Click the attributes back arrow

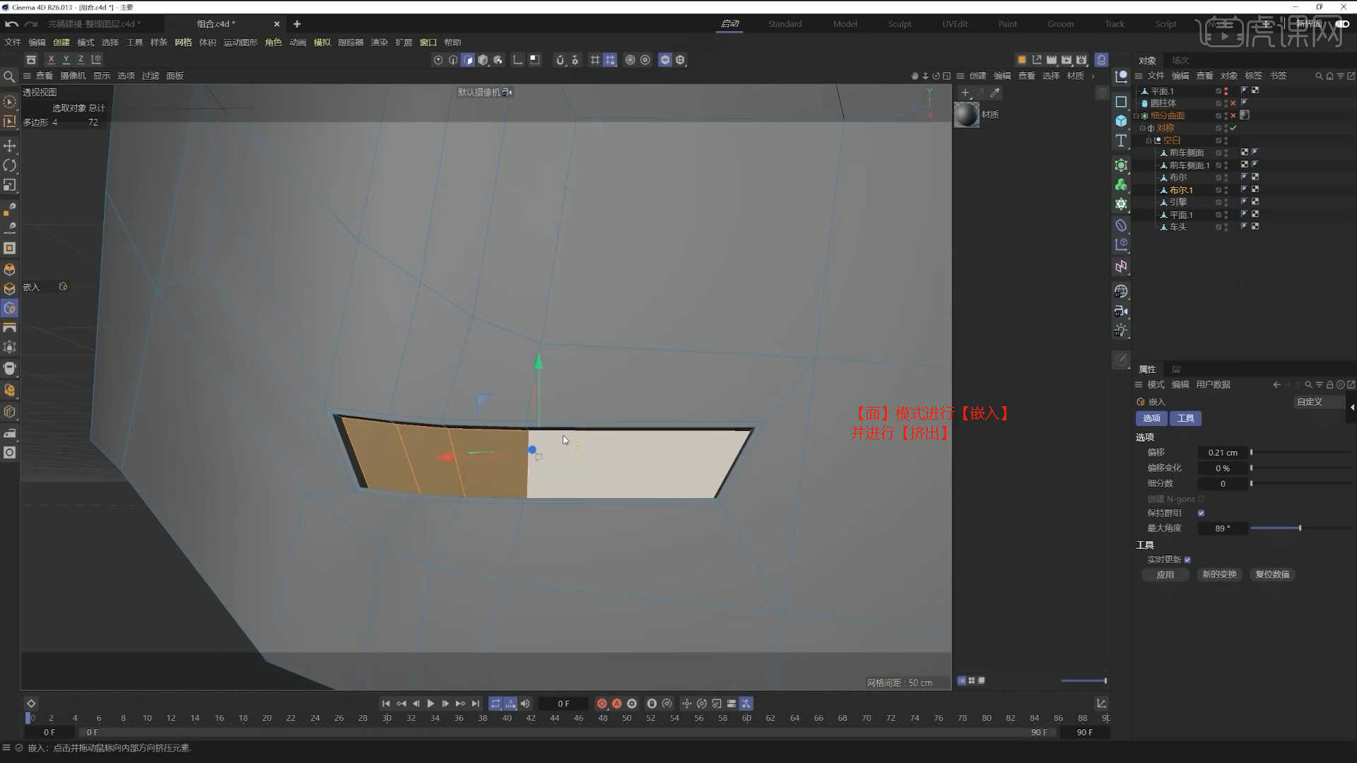[1276, 385]
